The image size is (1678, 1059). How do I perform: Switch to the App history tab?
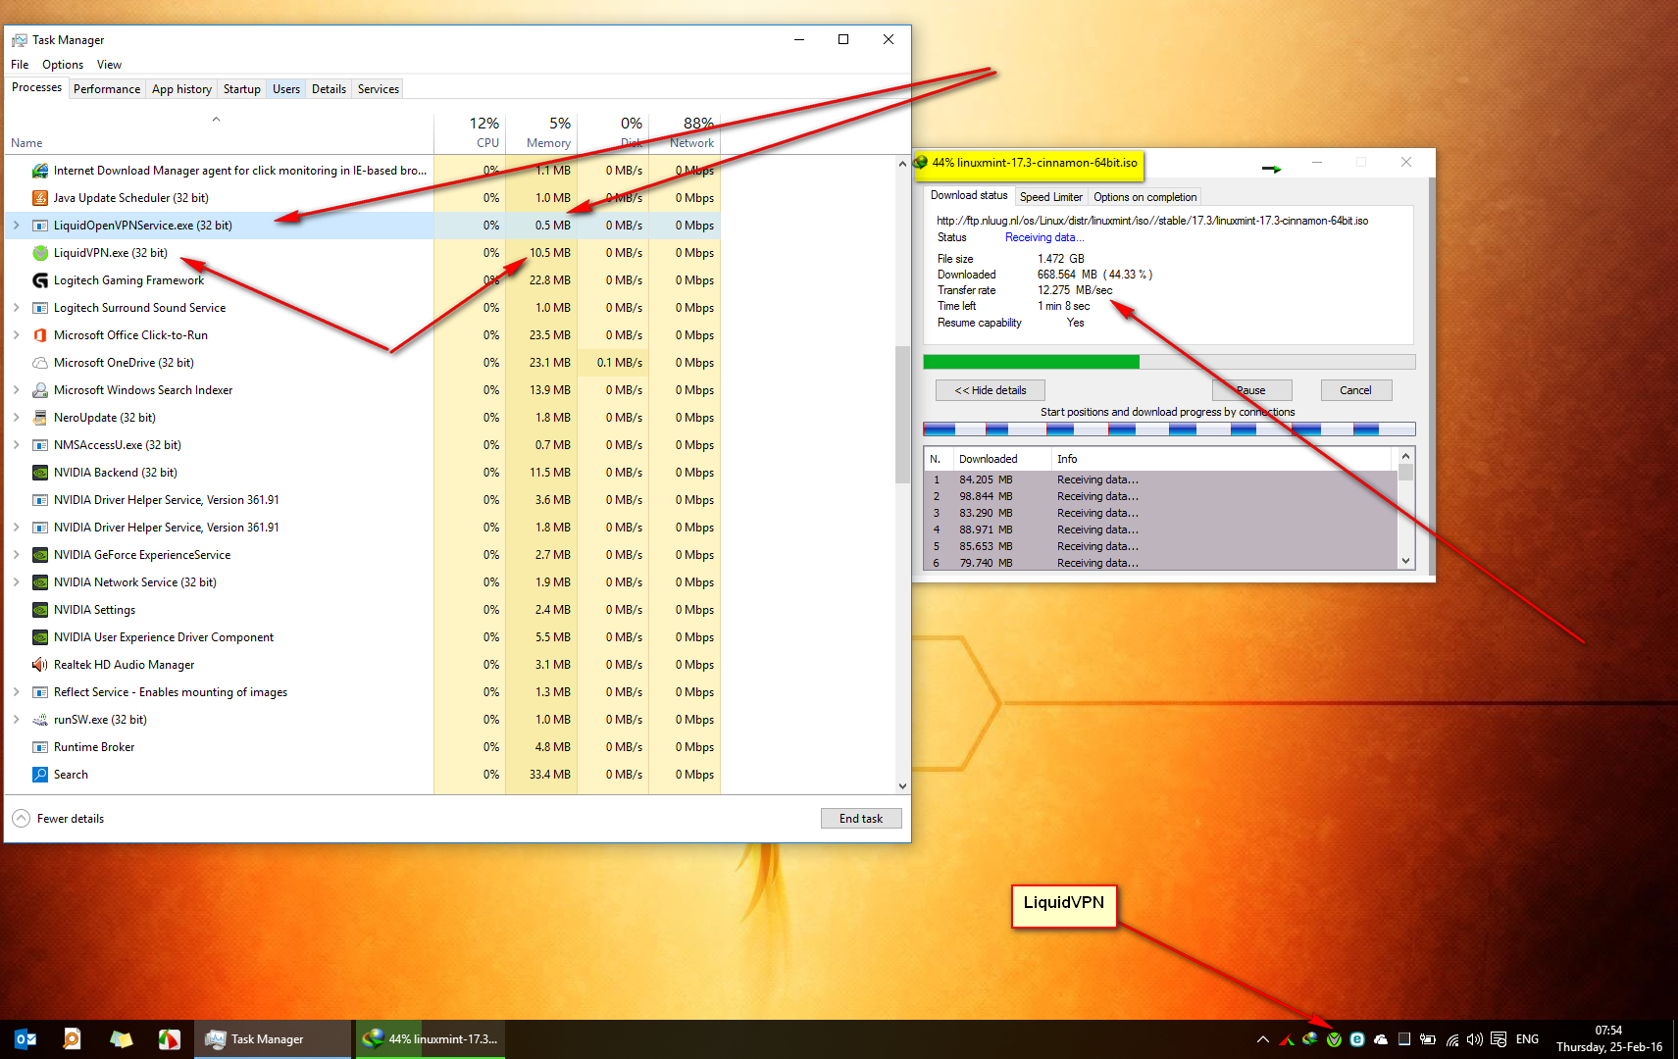pos(181,89)
